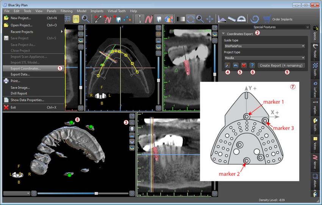The width and height of the screenshot is (322, 205).
Task: Open the File menu
Action: pyautogui.click(x=7, y=11)
